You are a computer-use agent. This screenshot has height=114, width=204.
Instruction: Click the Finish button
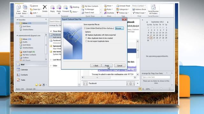click(x=107, y=66)
